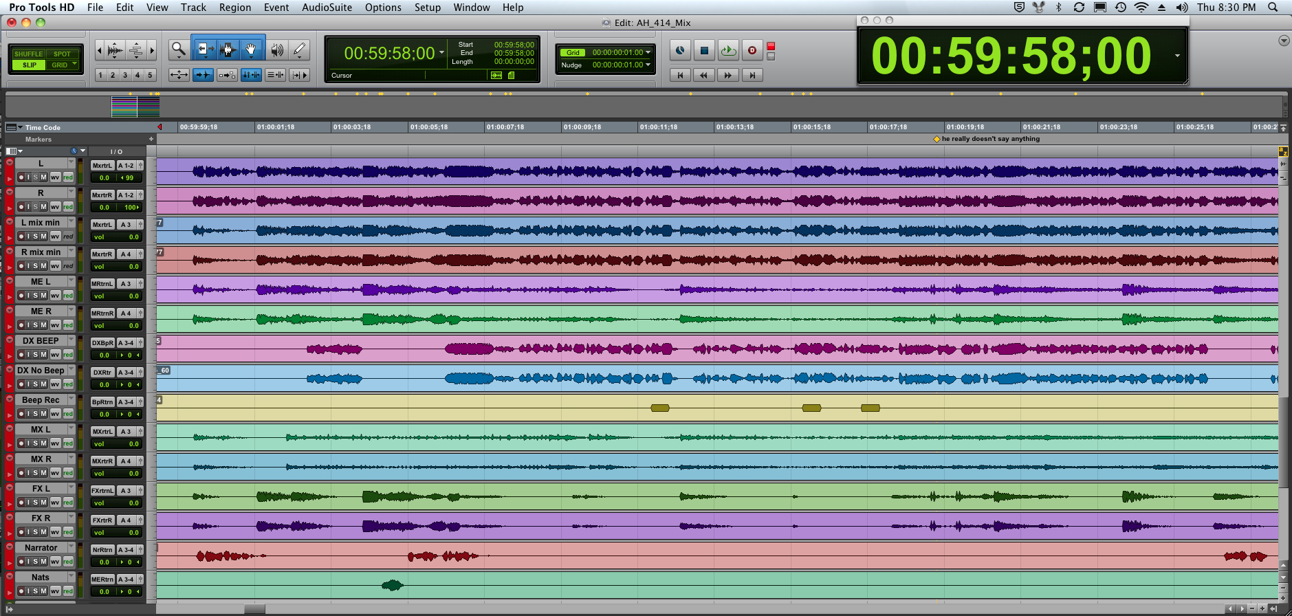Viewport: 1292px width, 616px height.
Task: Enable SPOT edit mode
Action: 62,54
